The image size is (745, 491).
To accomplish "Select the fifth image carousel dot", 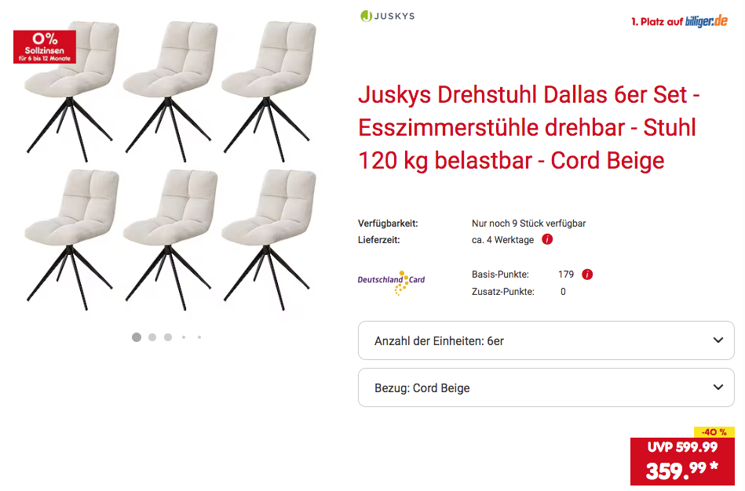I will pyautogui.click(x=199, y=337).
